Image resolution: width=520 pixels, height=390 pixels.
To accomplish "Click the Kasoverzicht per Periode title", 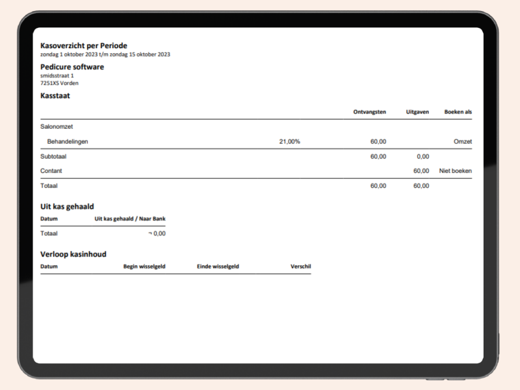I will point(83,45).
